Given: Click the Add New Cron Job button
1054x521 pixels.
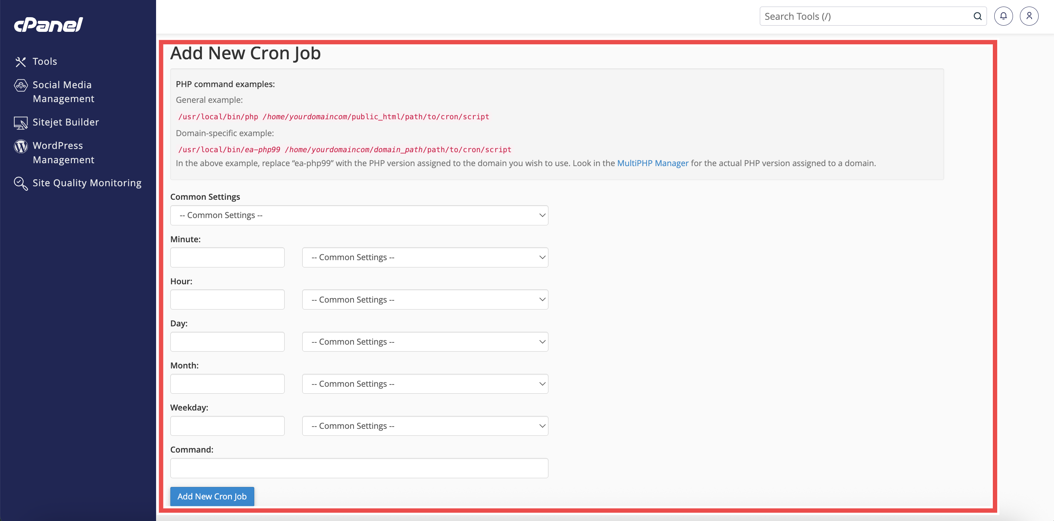Looking at the screenshot, I should tap(212, 496).
